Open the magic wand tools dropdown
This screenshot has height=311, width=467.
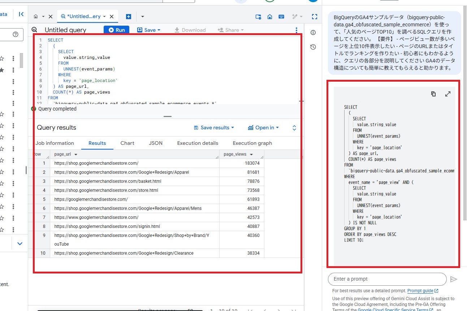pyautogui.click(x=297, y=17)
